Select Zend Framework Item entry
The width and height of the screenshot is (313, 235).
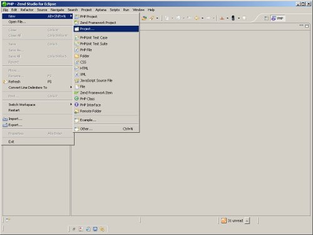pos(106,93)
